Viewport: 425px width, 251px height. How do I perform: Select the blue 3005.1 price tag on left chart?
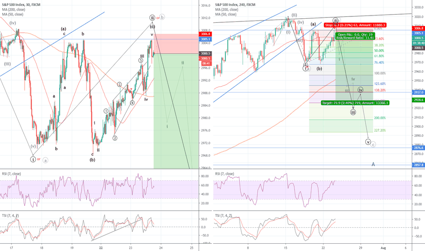[x=206, y=39]
